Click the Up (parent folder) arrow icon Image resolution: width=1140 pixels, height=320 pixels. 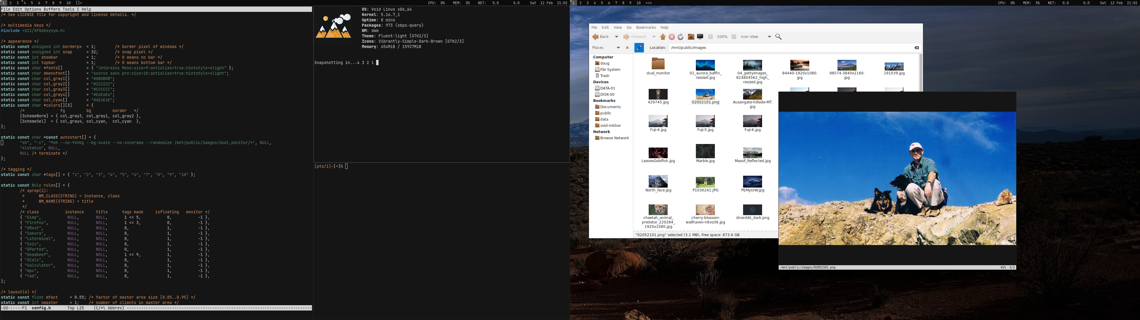pos(663,37)
